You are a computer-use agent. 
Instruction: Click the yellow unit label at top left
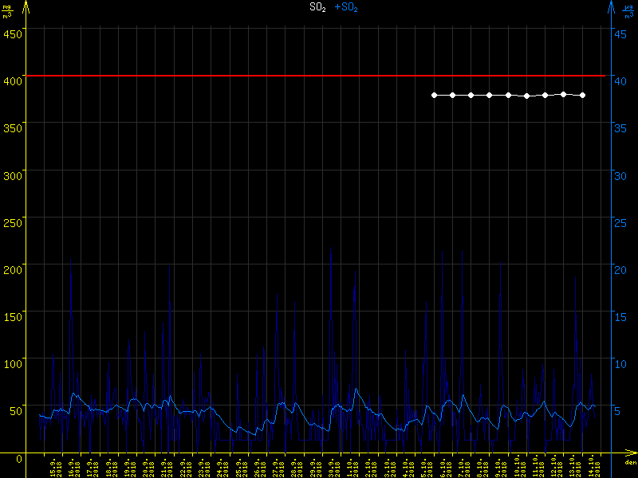[x=9, y=10]
